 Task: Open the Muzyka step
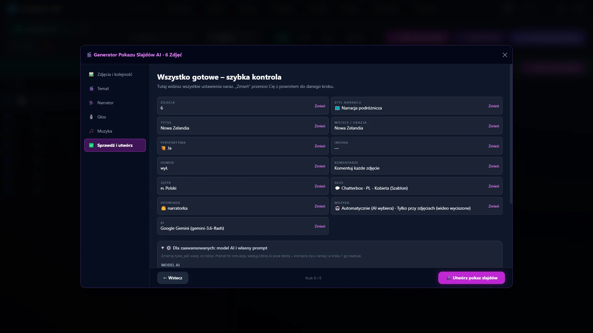115,131
